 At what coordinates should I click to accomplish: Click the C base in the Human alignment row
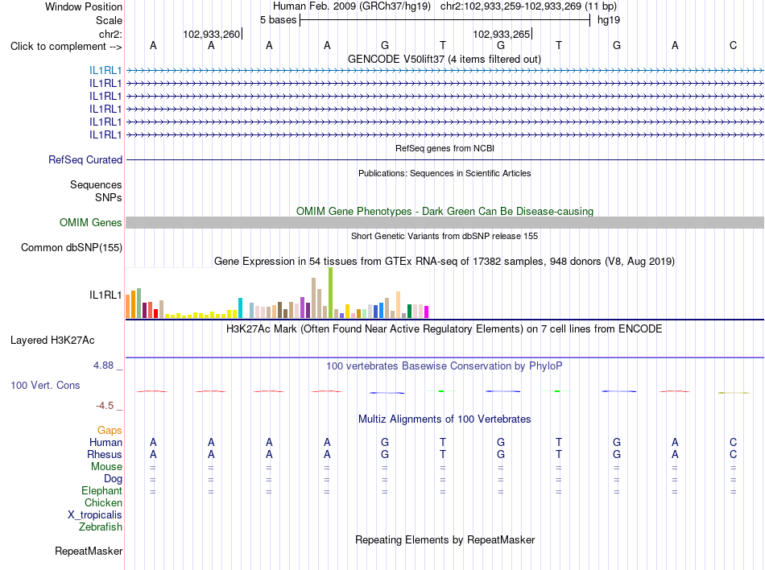tap(733, 442)
